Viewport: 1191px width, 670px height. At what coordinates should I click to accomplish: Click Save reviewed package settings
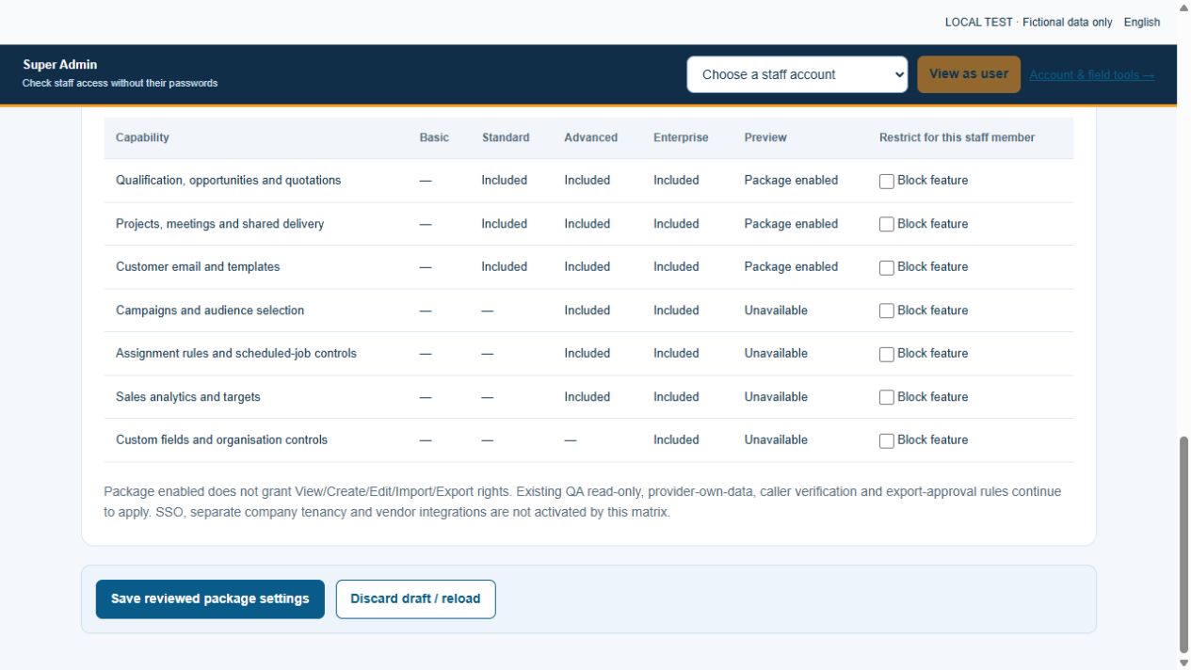(210, 599)
